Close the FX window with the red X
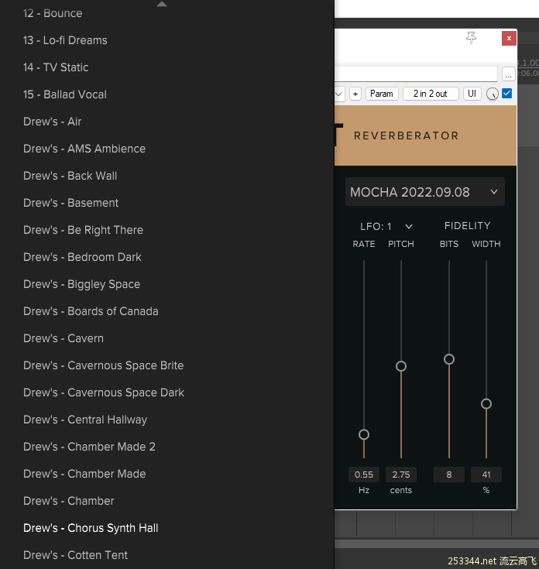 coord(509,38)
